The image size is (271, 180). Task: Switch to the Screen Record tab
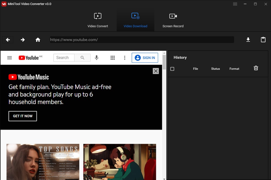[173, 20]
